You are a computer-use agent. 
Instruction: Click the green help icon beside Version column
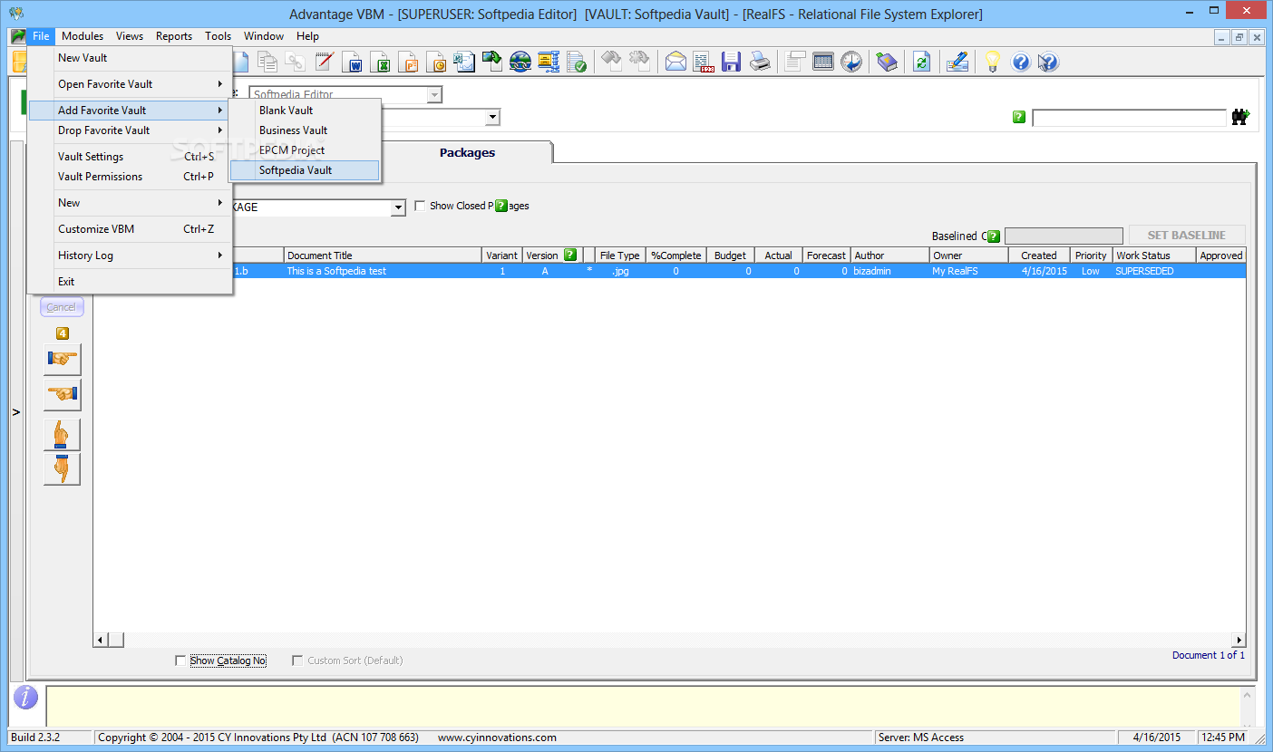point(570,255)
